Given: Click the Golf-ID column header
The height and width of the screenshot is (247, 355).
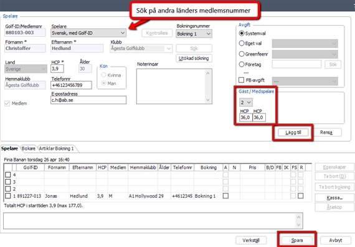Looking at the screenshot, I should [x=31, y=168].
